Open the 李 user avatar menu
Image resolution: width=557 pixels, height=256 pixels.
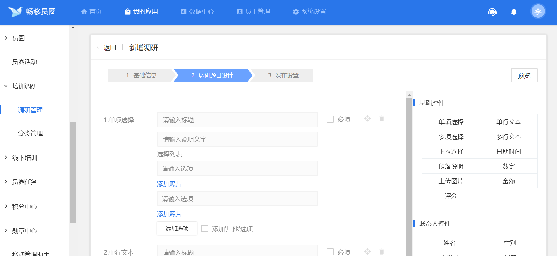(x=538, y=11)
